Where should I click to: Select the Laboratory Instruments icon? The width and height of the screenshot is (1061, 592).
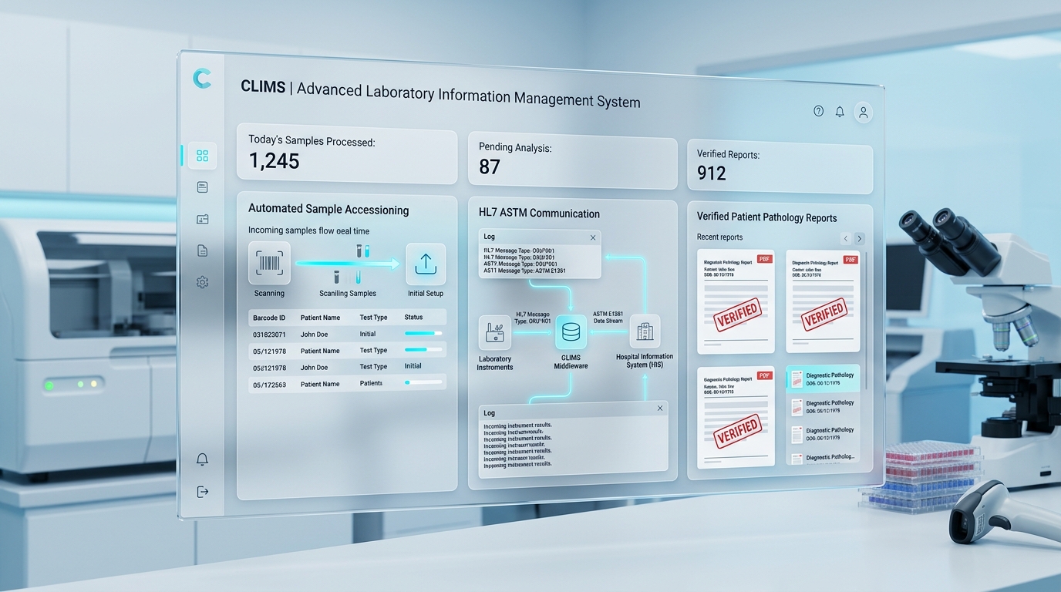pyautogui.click(x=495, y=333)
